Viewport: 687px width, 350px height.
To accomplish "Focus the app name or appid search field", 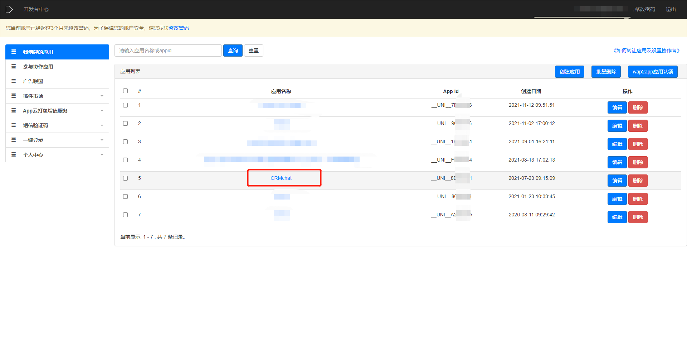I will coord(168,51).
